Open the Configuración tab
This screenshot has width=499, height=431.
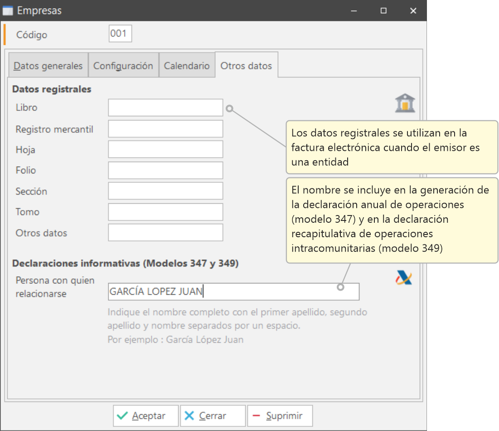tap(123, 66)
